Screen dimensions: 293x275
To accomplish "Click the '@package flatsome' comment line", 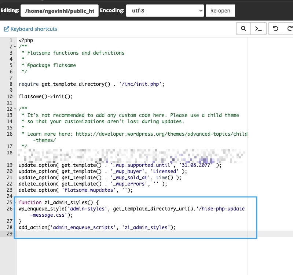I will point(48,65).
